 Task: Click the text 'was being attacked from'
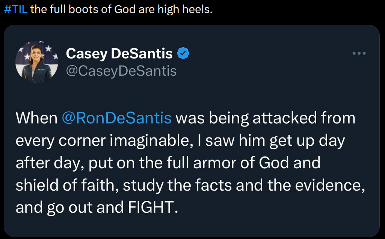pyautogui.click(x=265, y=118)
